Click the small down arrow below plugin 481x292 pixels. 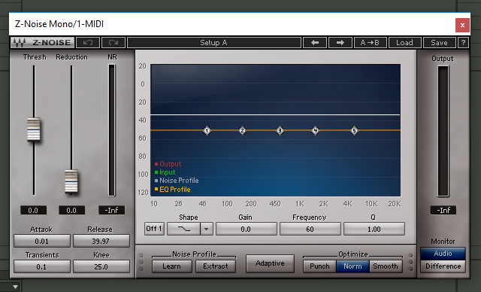[15, 287]
